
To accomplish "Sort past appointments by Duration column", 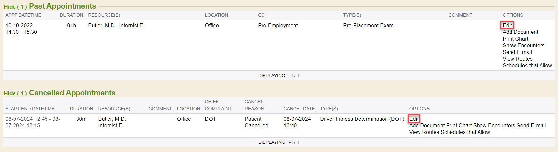I will [71, 15].
